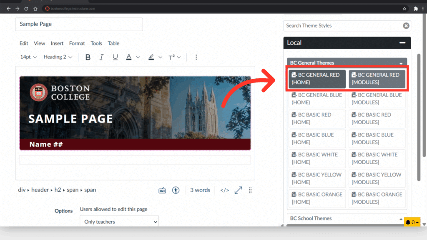The image size is (427, 240).
Task: Apply BC BASIC RED [MODULES] theme
Action: coord(377,119)
